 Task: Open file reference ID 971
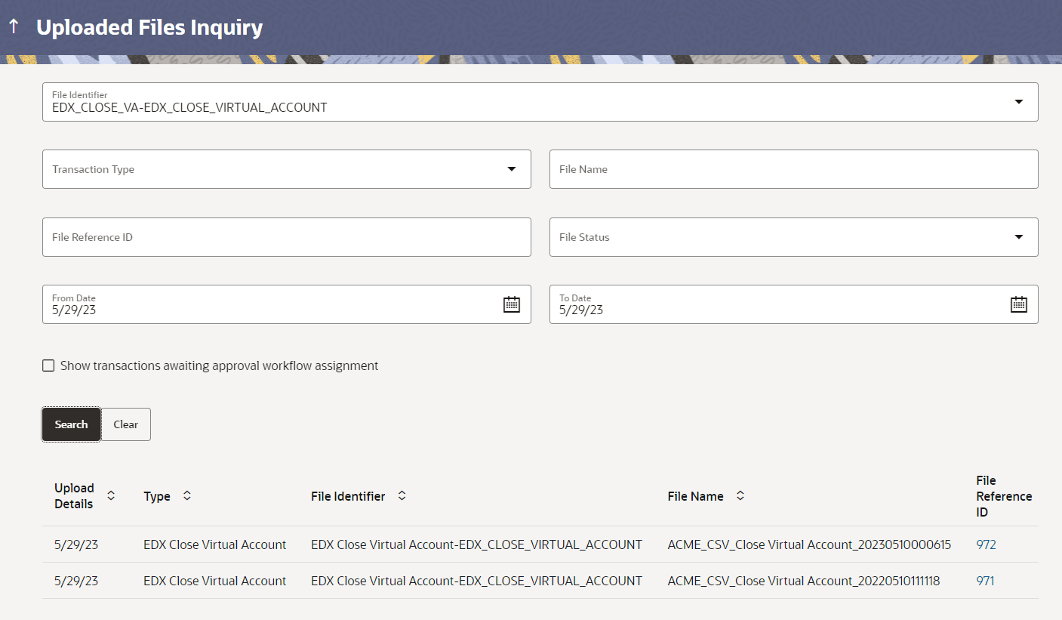(985, 581)
